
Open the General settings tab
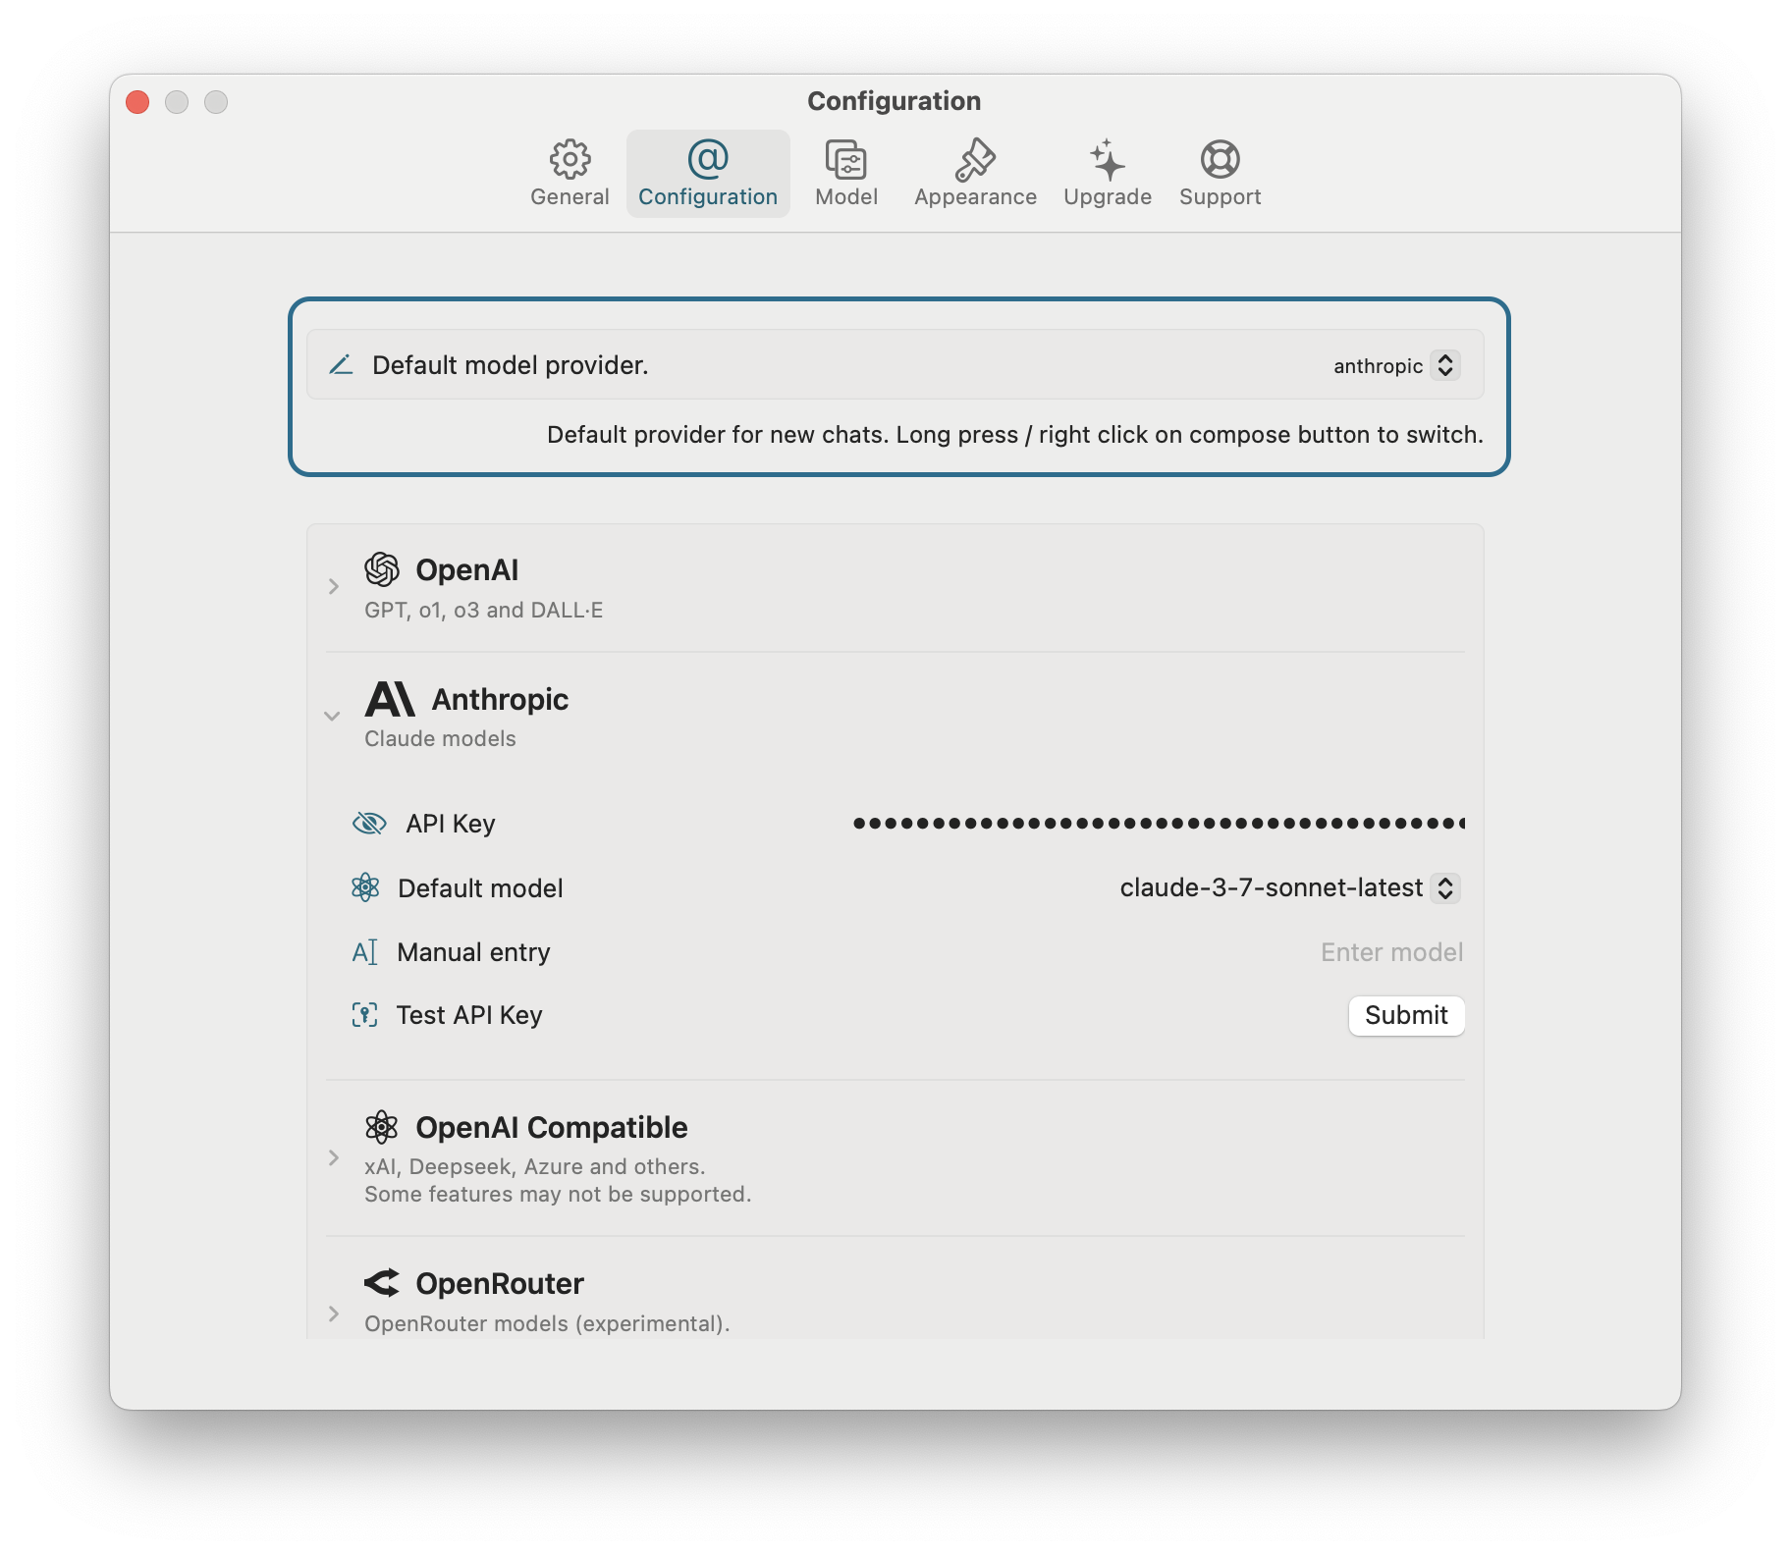point(570,174)
